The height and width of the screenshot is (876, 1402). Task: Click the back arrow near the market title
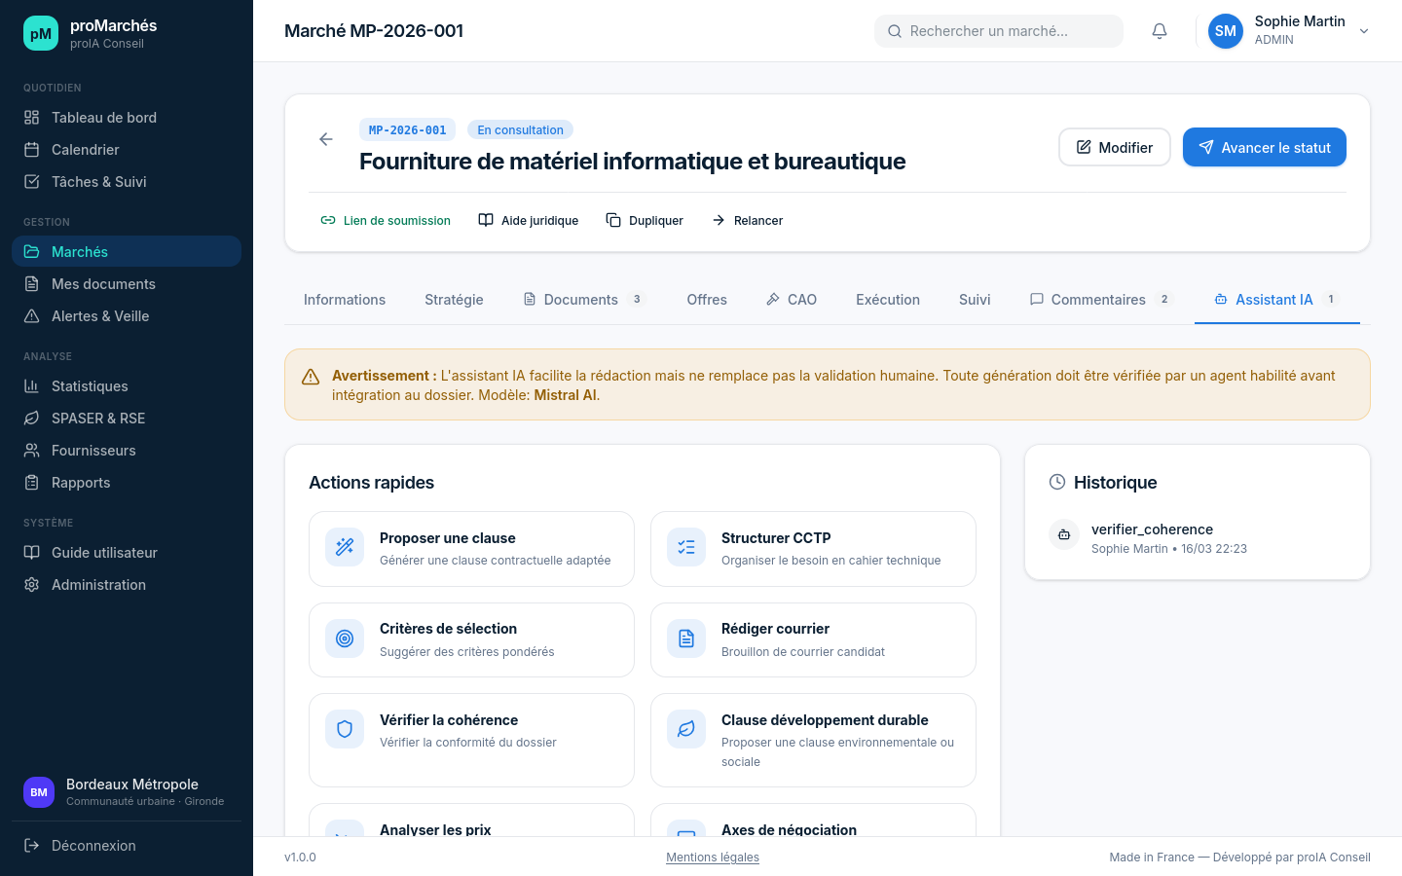click(x=325, y=139)
